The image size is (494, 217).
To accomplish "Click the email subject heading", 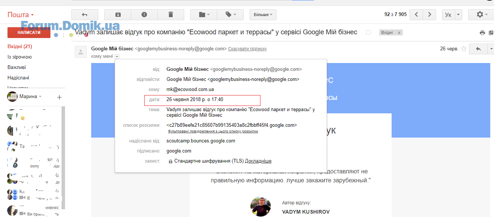I will click(216, 32).
